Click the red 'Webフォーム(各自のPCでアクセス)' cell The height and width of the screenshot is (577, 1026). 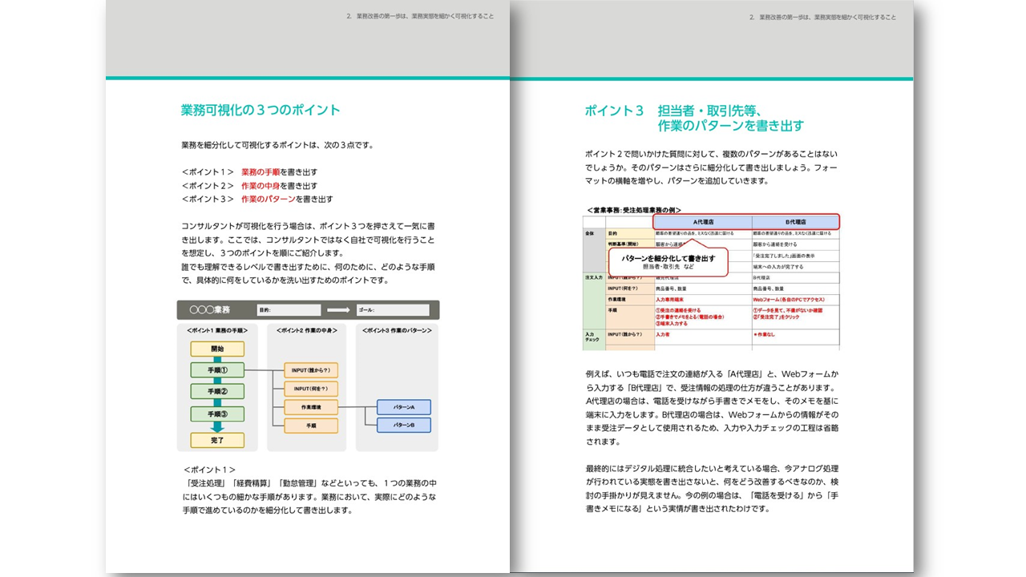[x=790, y=300]
